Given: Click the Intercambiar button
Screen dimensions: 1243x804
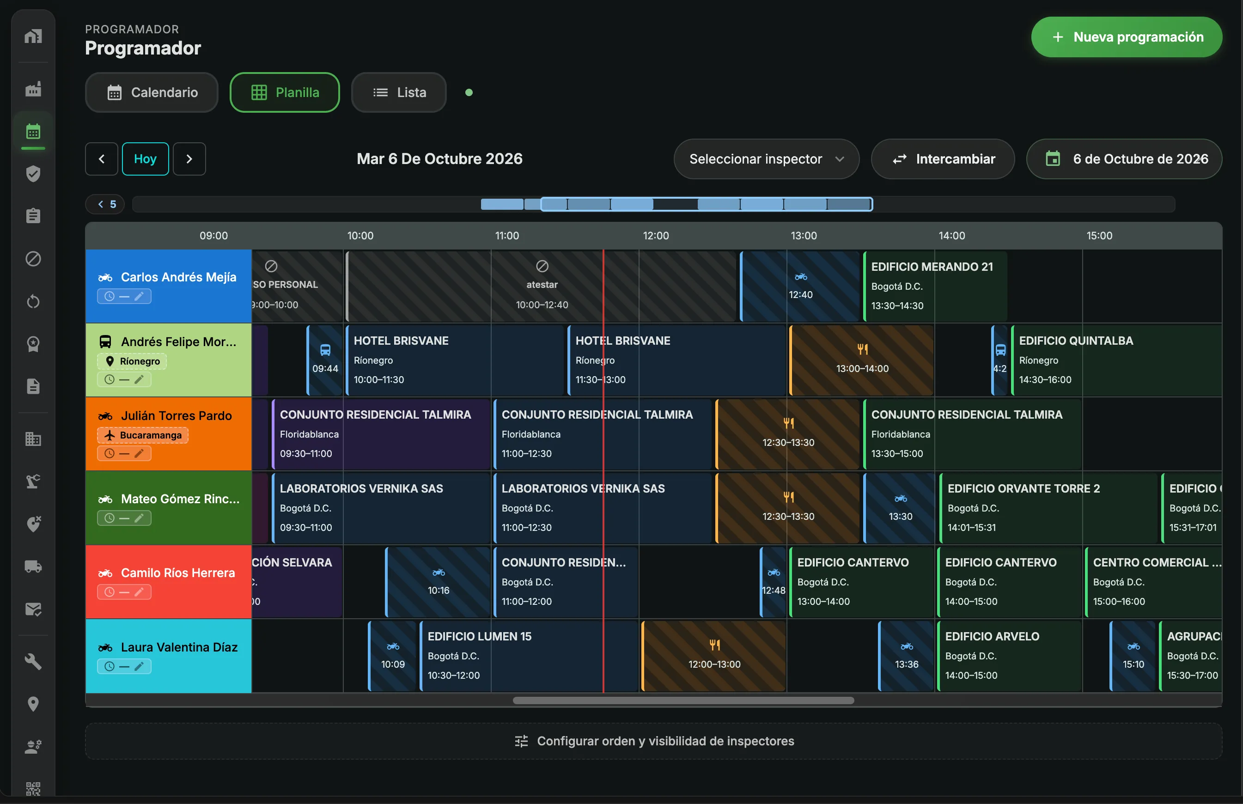Looking at the screenshot, I should [943, 158].
